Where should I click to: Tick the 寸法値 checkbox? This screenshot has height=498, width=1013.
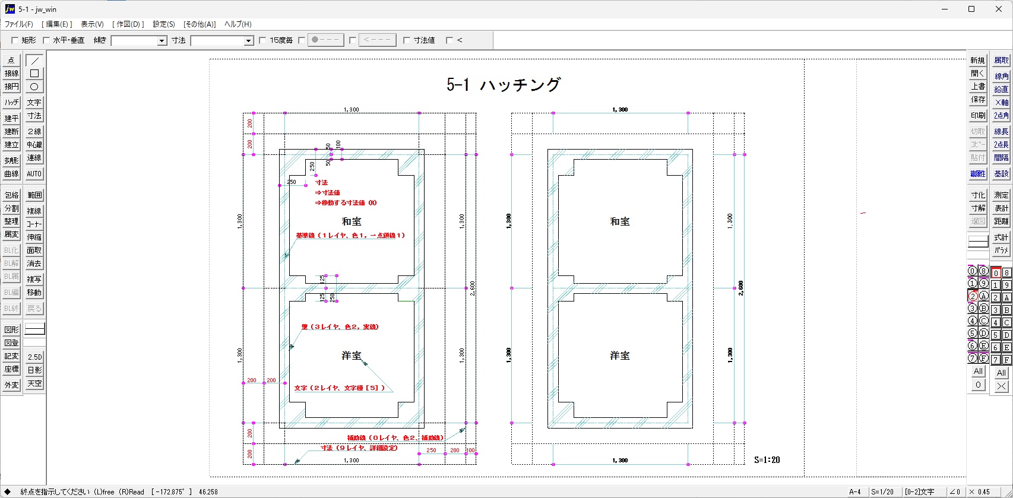(407, 40)
